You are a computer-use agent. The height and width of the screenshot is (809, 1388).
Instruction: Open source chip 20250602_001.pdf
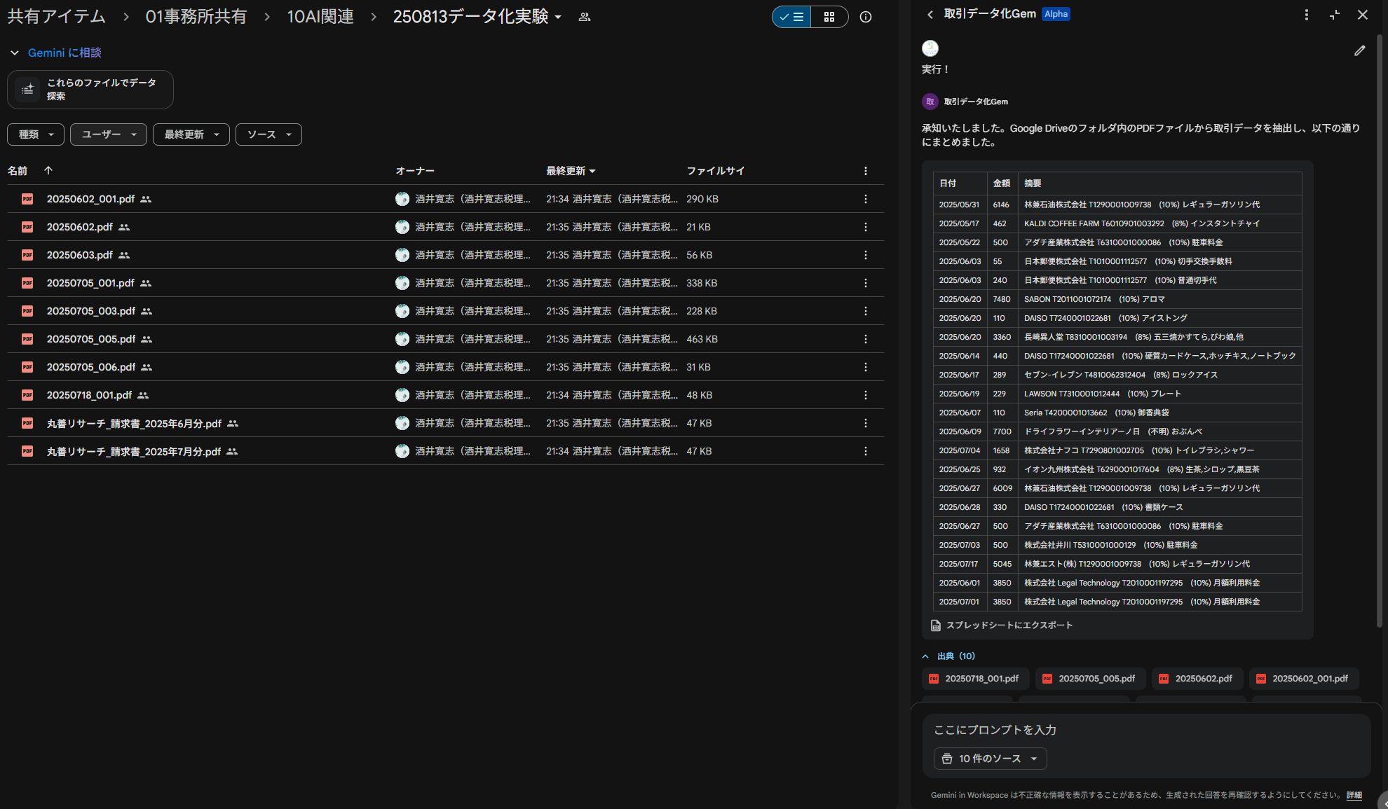click(x=1304, y=679)
